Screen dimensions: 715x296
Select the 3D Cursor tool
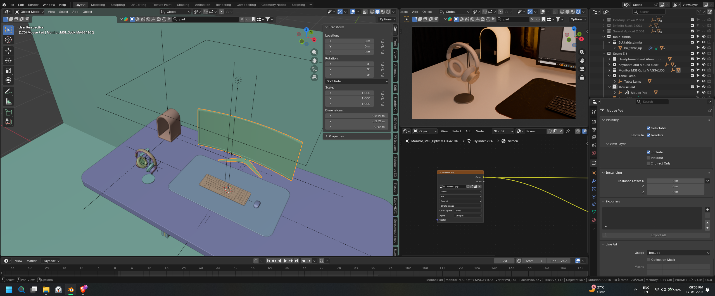(x=8, y=40)
